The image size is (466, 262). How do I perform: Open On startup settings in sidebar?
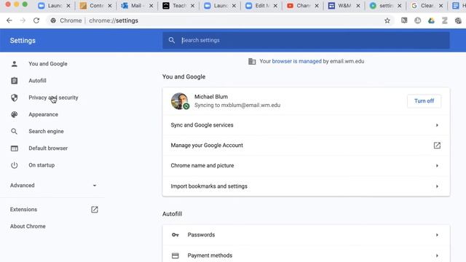pos(42,165)
